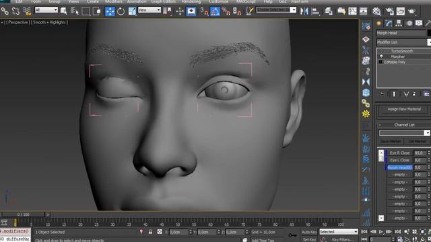Click Remove Modifier from stack icon
The height and width of the screenshot is (242, 431).
tap(414, 94)
